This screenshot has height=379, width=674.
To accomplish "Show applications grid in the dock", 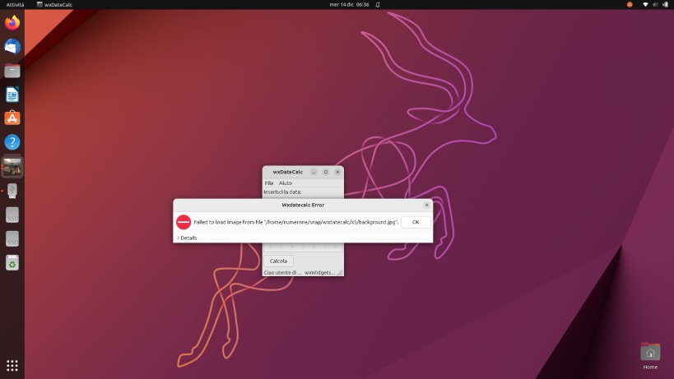I will click(12, 365).
